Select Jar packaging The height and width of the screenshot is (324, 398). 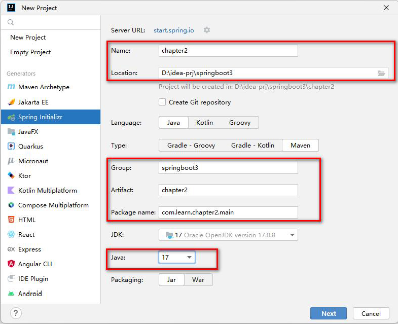tap(171, 280)
